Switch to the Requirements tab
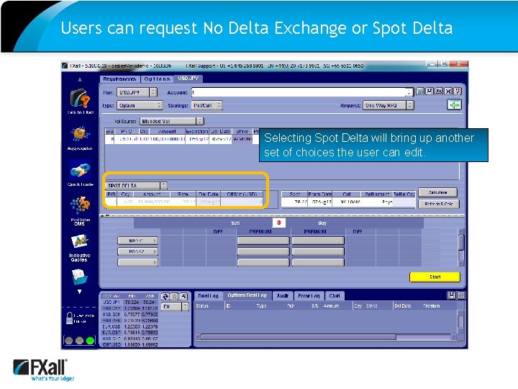Screen dimensions: 518x389 (x=119, y=79)
